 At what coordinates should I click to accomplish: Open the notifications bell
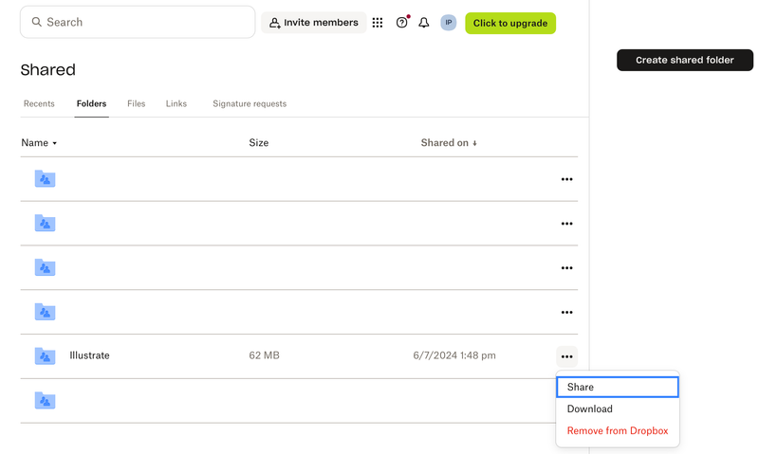click(424, 23)
